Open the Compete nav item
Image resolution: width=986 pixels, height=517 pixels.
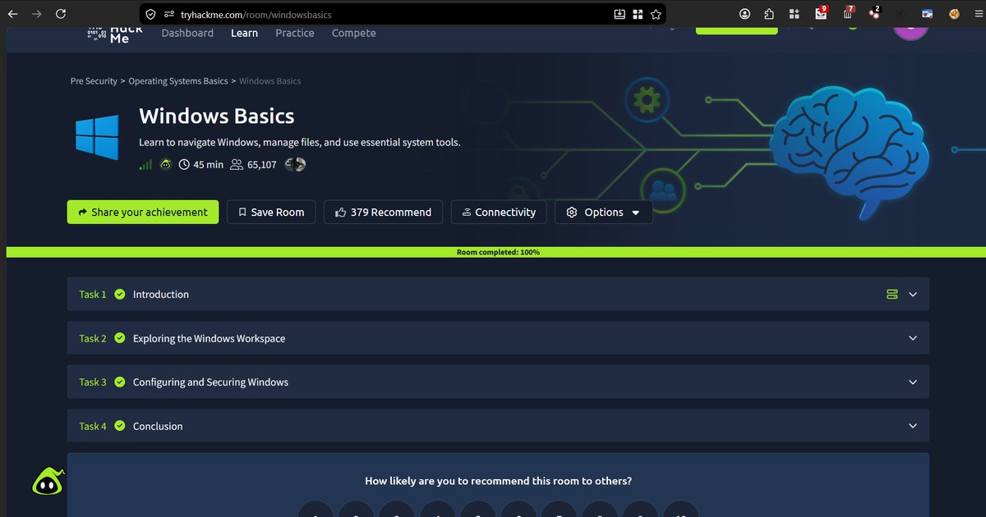pyautogui.click(x=354, y=33)
